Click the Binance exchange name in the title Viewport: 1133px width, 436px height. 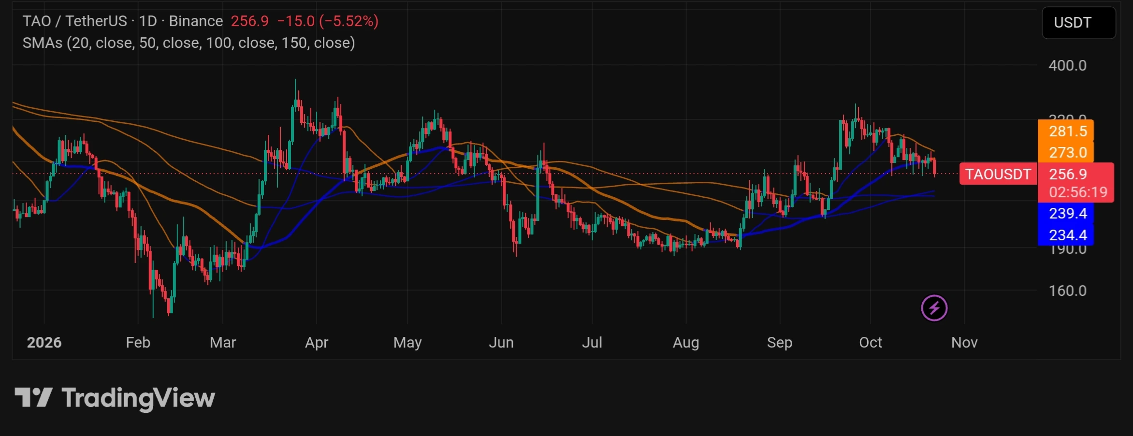(x=196, y=21)
